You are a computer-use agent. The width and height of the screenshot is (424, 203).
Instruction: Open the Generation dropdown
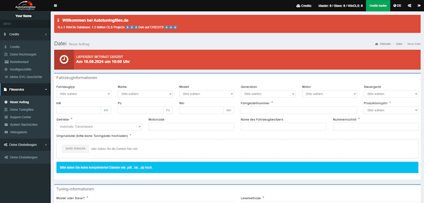[x=268, y=94]
